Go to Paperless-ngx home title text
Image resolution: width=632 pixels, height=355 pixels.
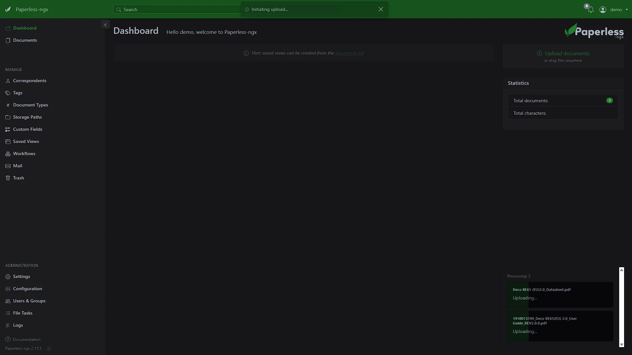coord(32,10)
